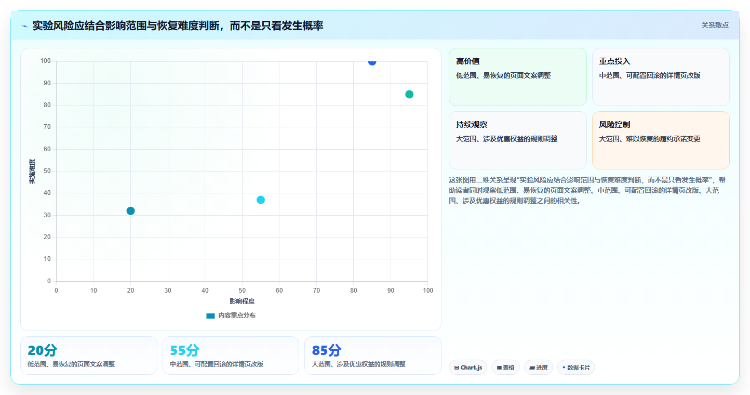
Task: Click the 表格 tag
Action: [505, 367]
